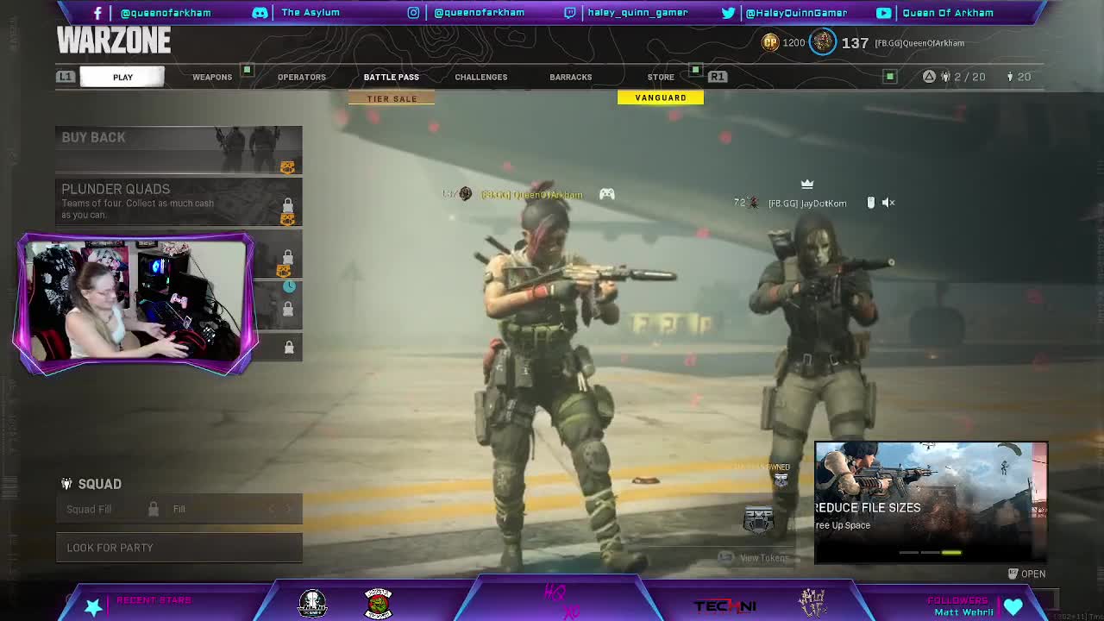Click the Squad header people icon
This screenshot has height=621, width=1104.
[66, 484]
